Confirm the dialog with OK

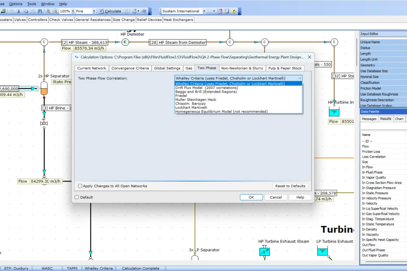click(x=251, y=197)
